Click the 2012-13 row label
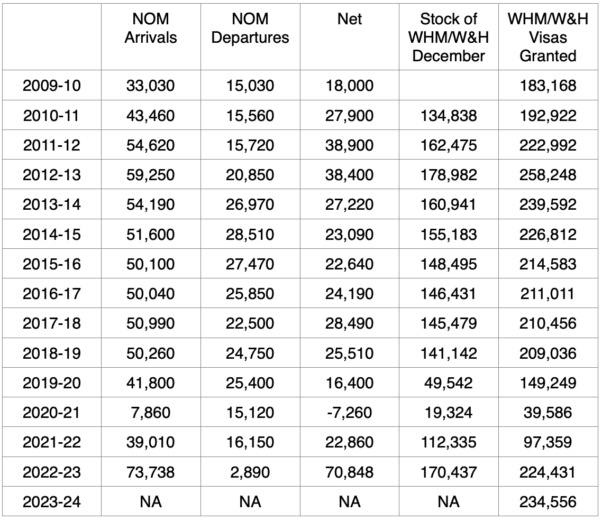The width and height of the screenshot is (602, 522). coord(51,174)
